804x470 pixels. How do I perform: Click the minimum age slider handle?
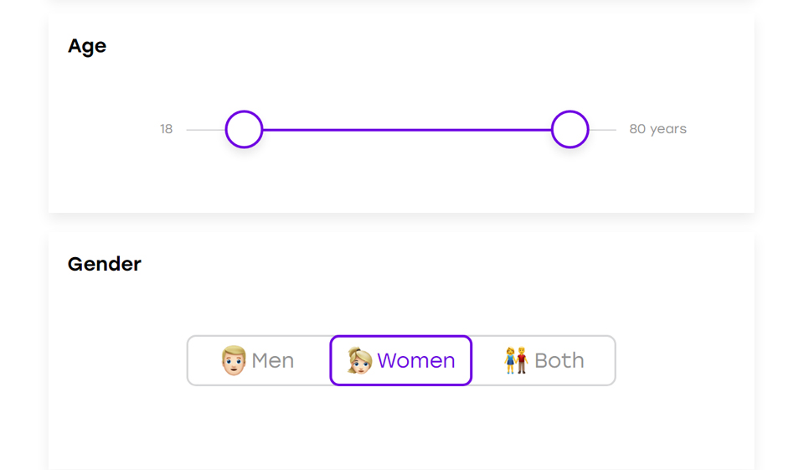coord(244,130)
